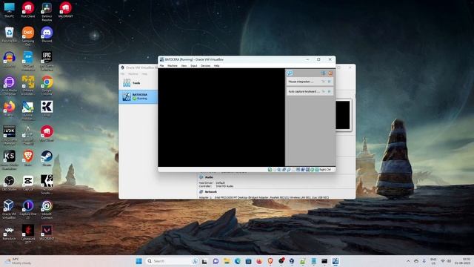Select the Mouse integration notification message
This screenshot has height=267, width=474.
301,82
